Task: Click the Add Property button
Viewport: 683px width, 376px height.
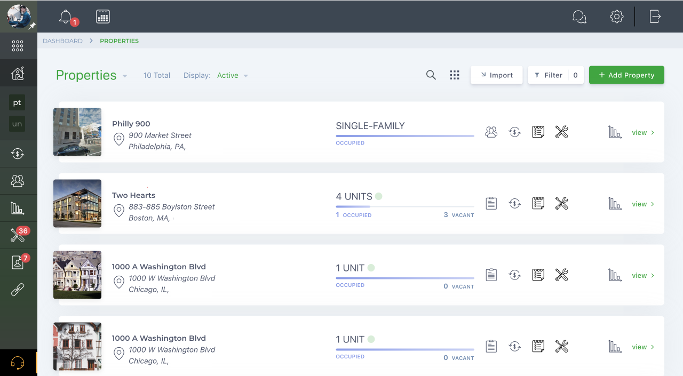Action: coord(626,75)
